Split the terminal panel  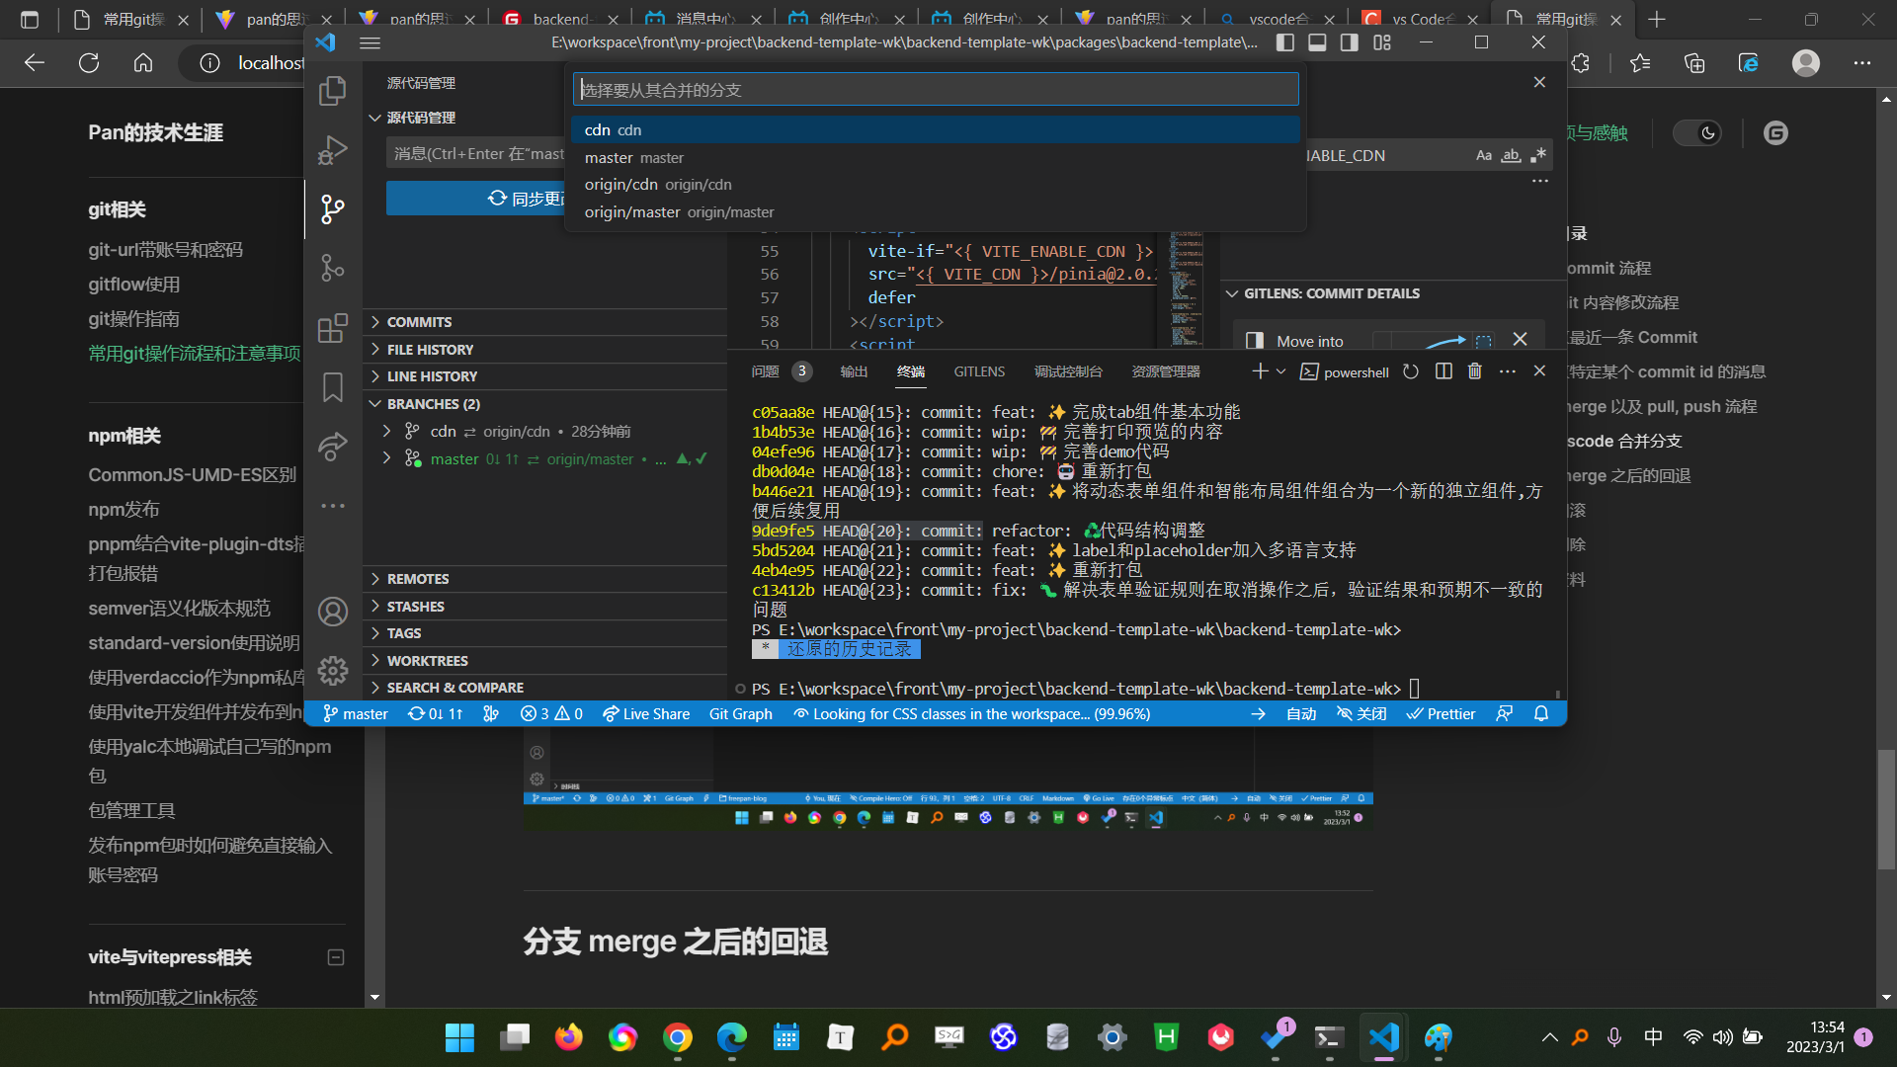click(x=1443, y=371)
